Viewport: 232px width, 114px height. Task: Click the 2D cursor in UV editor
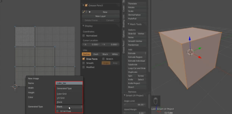point(15,86)
